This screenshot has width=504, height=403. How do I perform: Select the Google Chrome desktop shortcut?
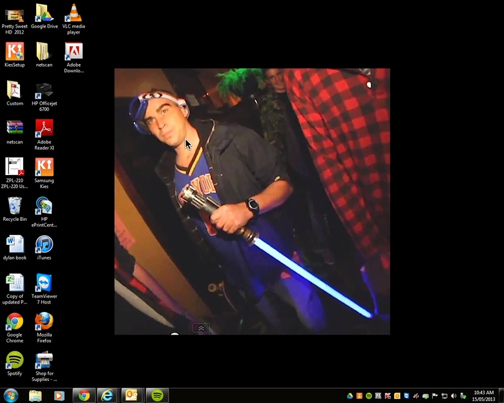(x=14, y=327)
